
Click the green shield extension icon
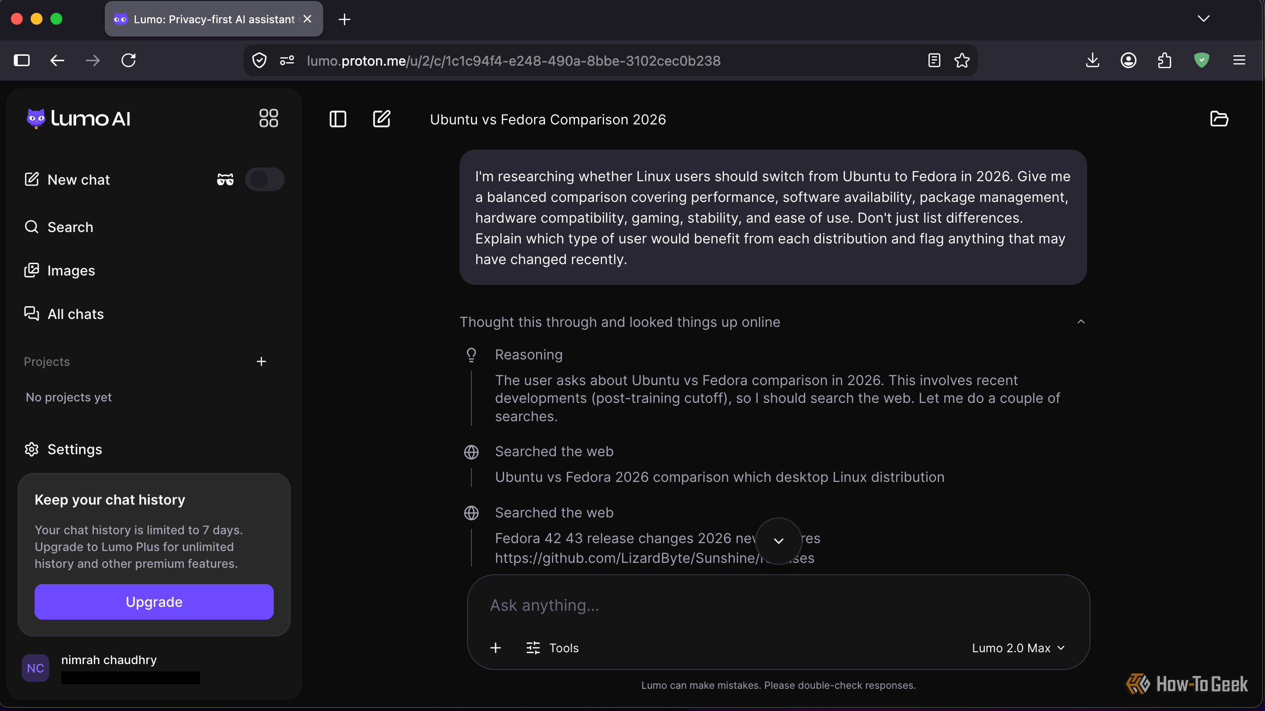point(1201,60)
